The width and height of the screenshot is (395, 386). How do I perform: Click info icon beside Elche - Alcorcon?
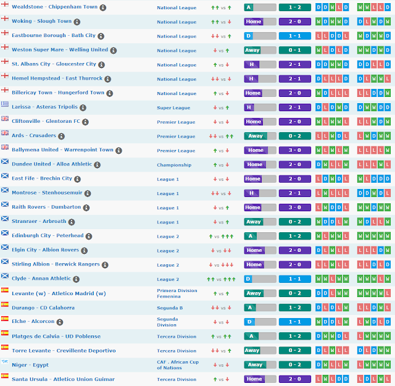(59, 322)
